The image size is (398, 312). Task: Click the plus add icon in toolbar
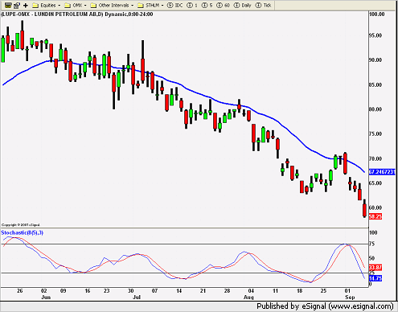tap(26, 5)
